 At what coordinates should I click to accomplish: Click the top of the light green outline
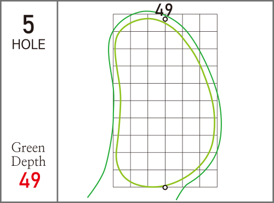coord(147,19)
